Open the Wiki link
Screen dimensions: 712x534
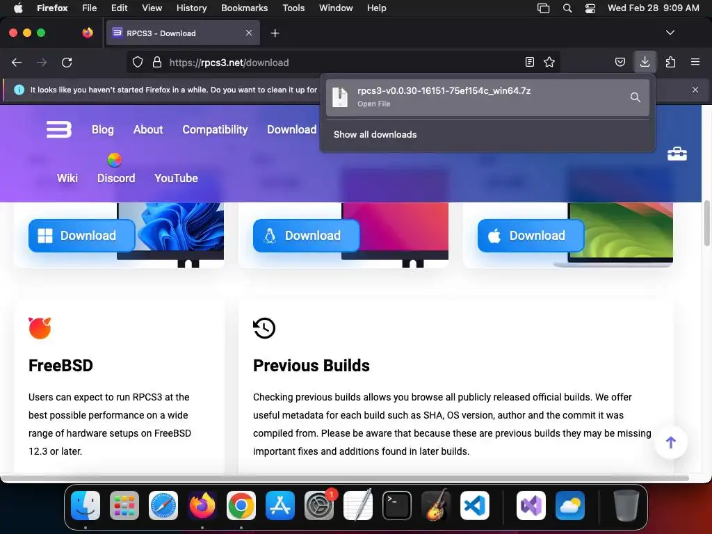pos(67,178)
